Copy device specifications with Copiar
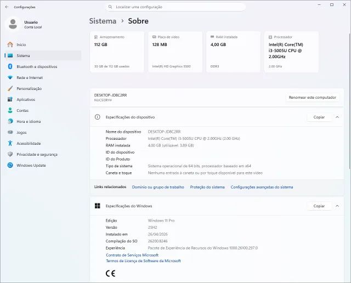The image size is (351, 283). coord(319,117)
